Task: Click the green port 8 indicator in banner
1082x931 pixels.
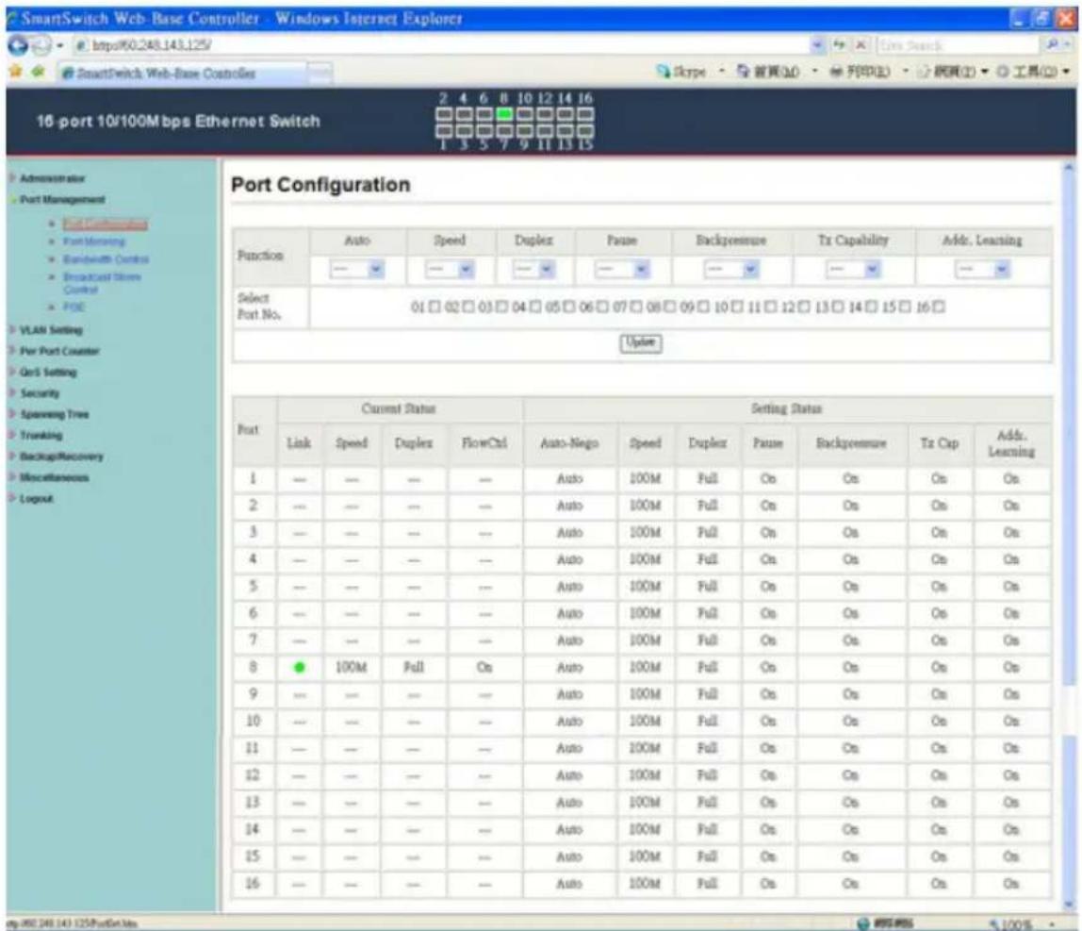Action: 504,115
